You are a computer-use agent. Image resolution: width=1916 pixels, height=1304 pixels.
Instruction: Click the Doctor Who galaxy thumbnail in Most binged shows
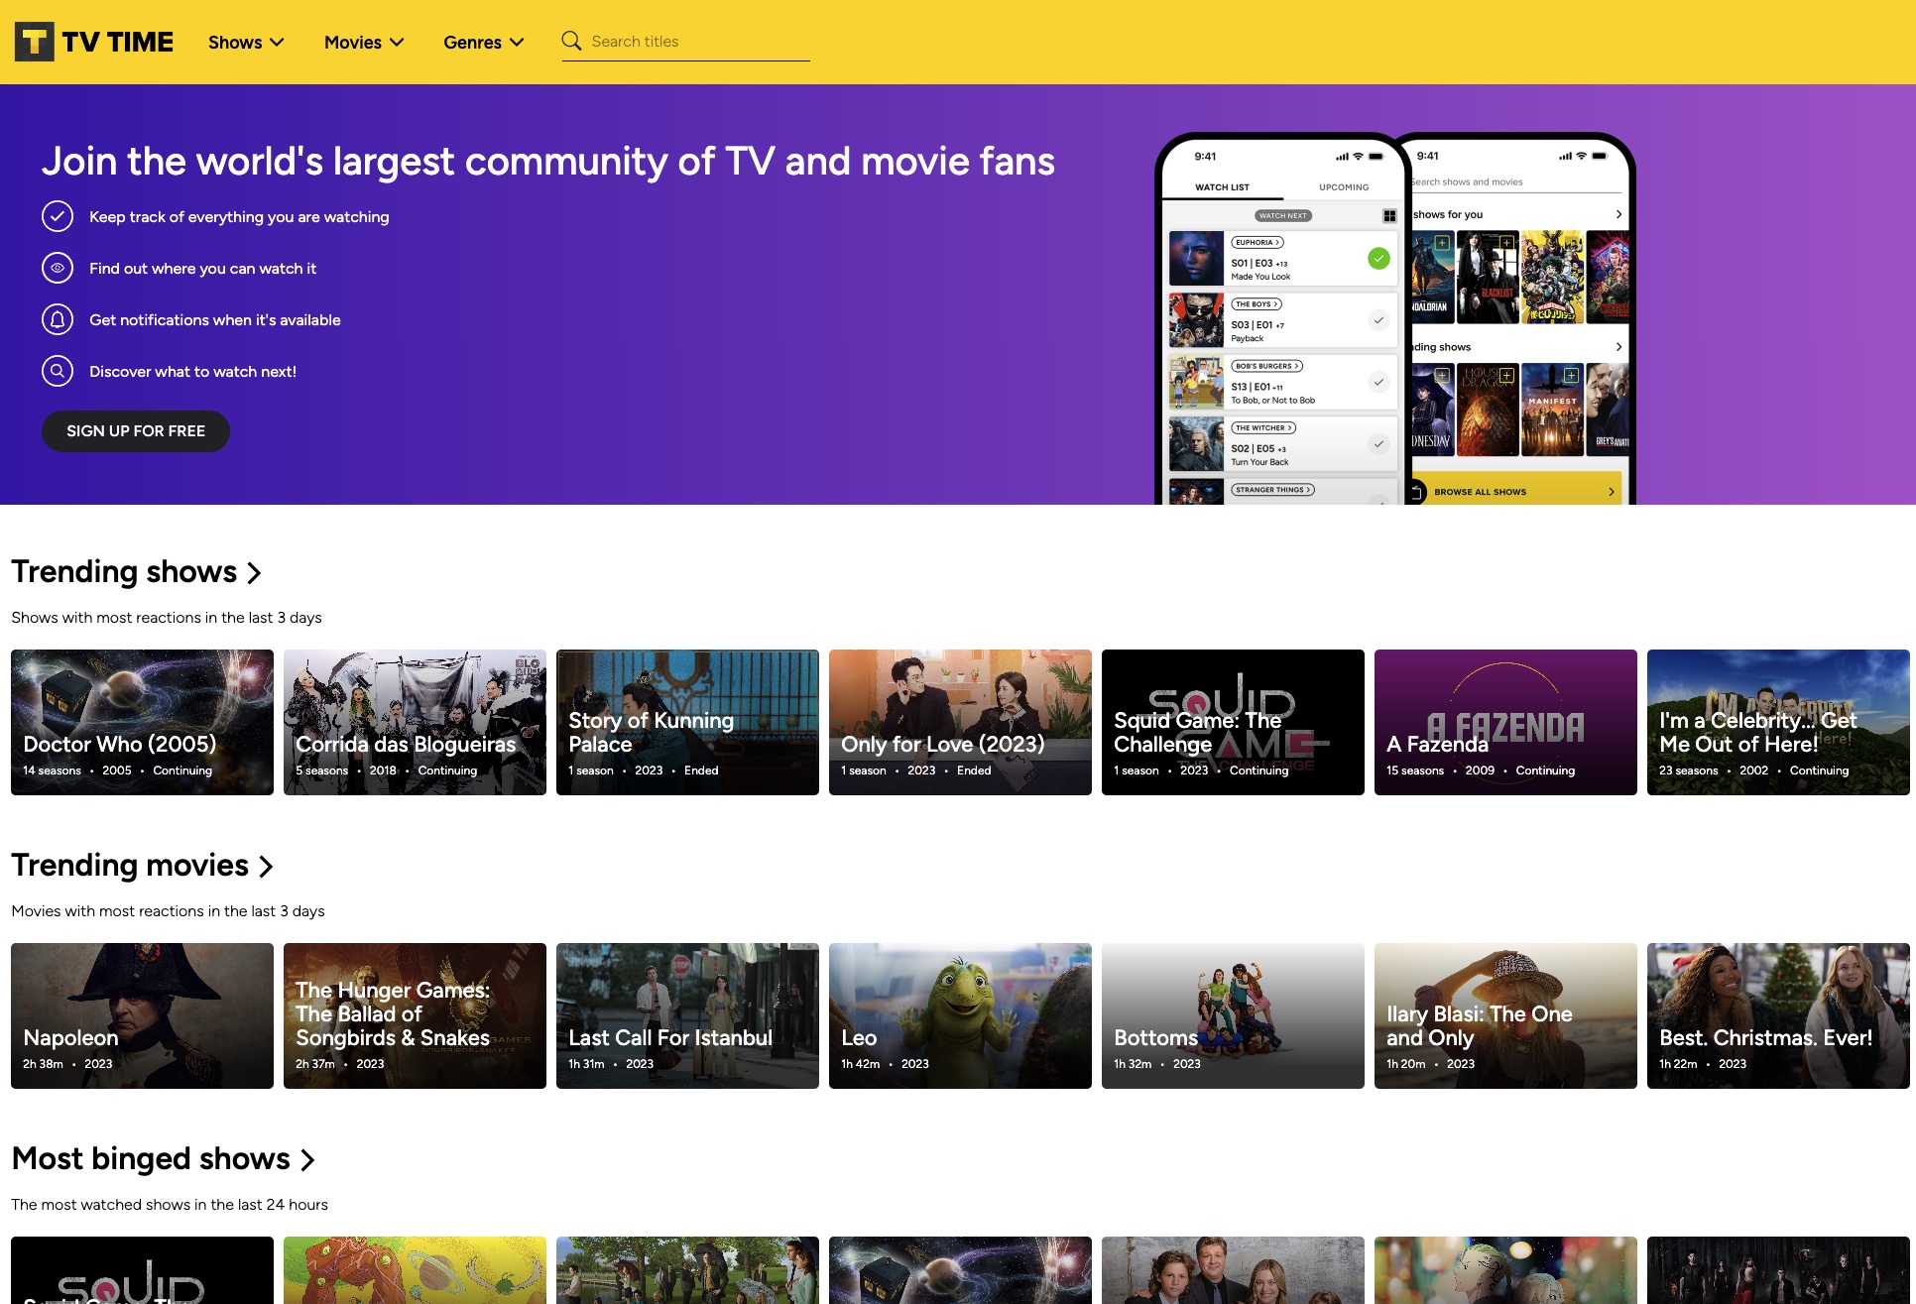pyautogui.click(x=960, y=1270)
